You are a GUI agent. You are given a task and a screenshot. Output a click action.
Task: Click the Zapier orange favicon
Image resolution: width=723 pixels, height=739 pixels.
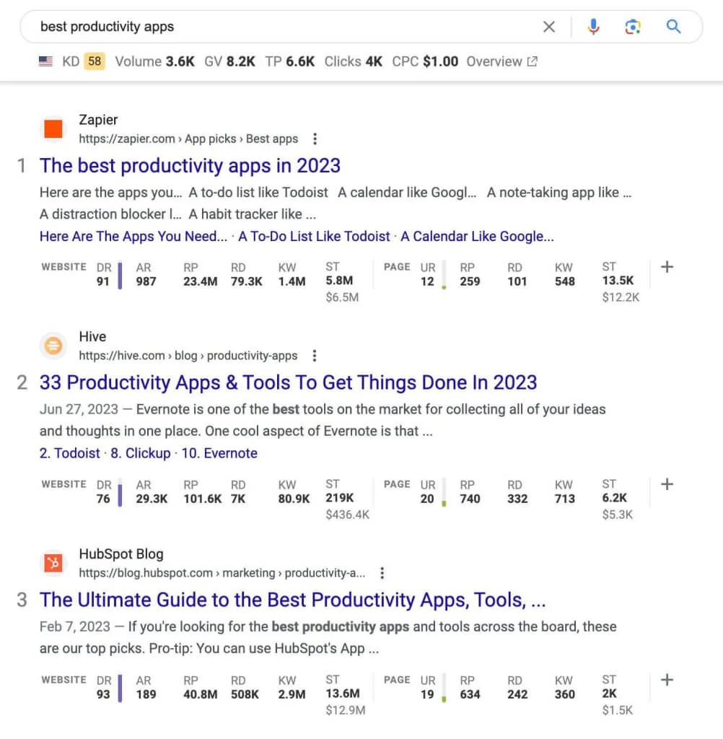click(x=53, y=129)
